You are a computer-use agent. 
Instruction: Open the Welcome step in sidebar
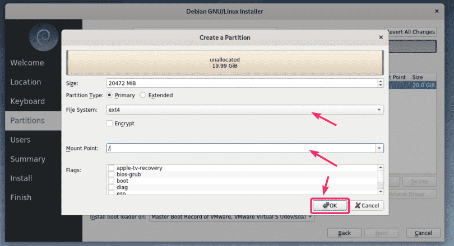coord(27,63)
